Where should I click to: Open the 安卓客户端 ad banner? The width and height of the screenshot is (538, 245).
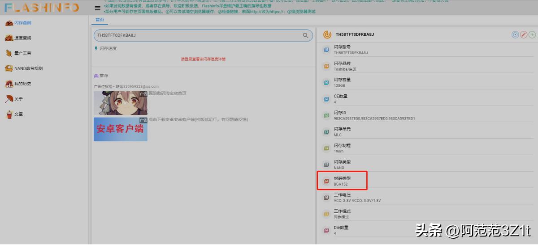click(x=120, y=129)
